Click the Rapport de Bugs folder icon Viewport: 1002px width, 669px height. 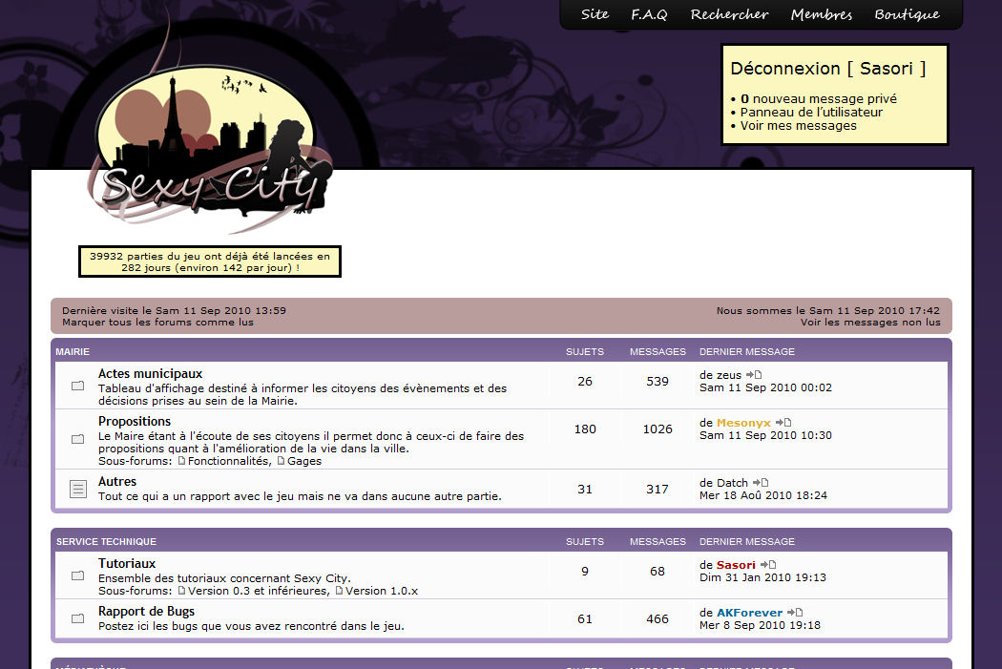click(x=77, y=618)
